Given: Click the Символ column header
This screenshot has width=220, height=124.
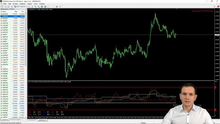Looking at the screenshot, I should [4, 11].
